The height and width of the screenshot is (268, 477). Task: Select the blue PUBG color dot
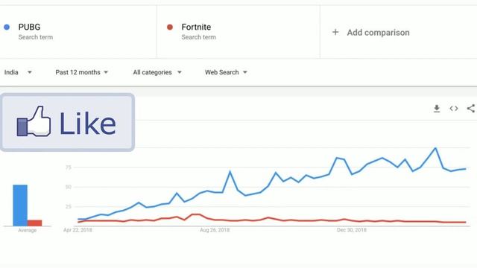tap(7, 27)
